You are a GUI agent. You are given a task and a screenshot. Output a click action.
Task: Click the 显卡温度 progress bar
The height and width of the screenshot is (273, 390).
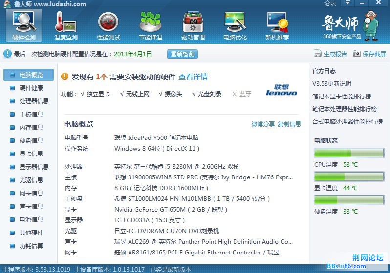tap(349, 176)
